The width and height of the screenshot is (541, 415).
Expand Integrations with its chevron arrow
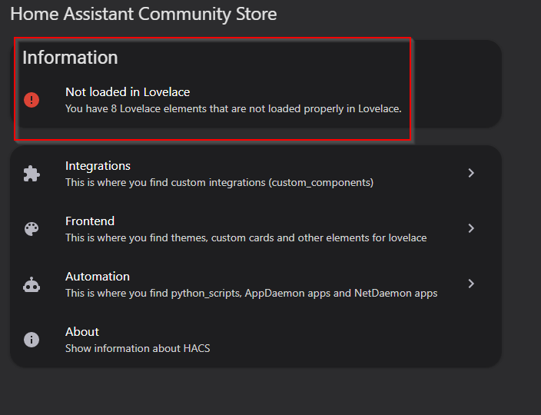point(471,173)
